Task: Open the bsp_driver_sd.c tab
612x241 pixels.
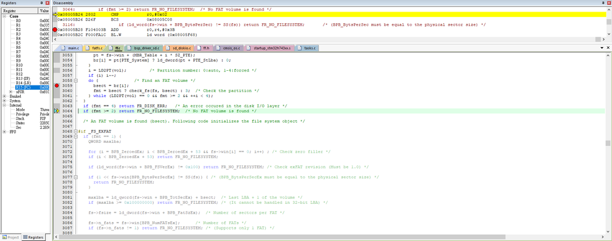Action: tap(143, 48)
